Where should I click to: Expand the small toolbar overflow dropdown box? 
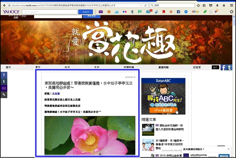[x=211, y=12]
